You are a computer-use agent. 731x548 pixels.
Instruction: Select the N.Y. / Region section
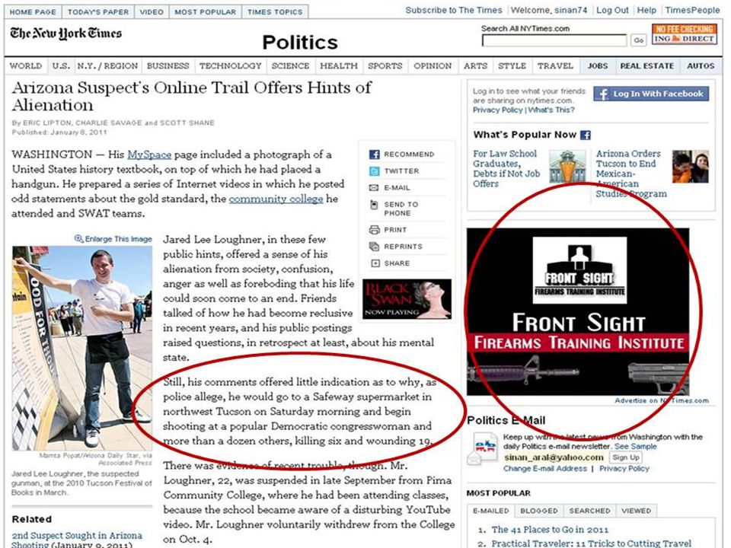pyautogui.click(x=107, y=65)
